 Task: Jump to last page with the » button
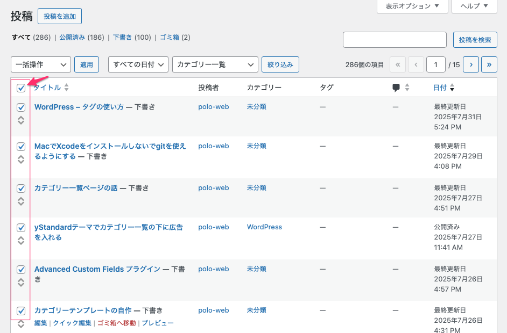coord(489,64)
